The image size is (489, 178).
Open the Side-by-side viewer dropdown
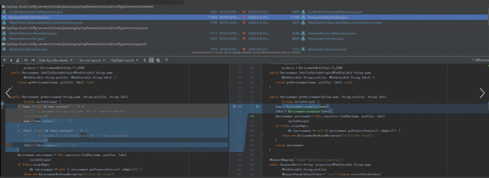tap(56, 60)
